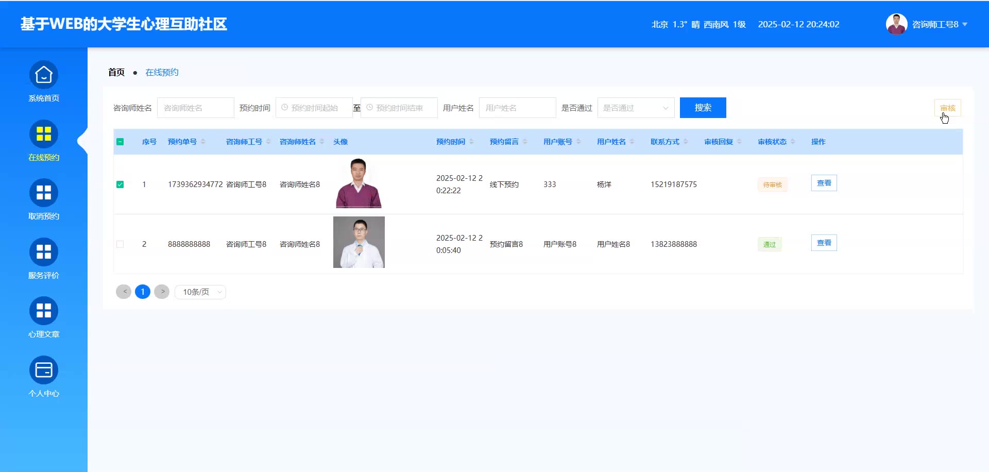This screenshot has width=989, height=472.
Task: Check the second row checkbox
Action: pyautogui.click(x=120, y=244)
